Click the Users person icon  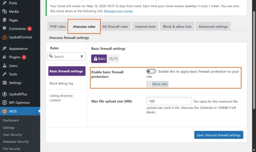click(x=4, y=65)
